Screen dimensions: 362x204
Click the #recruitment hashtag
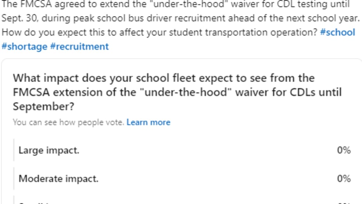coord(79,47)
